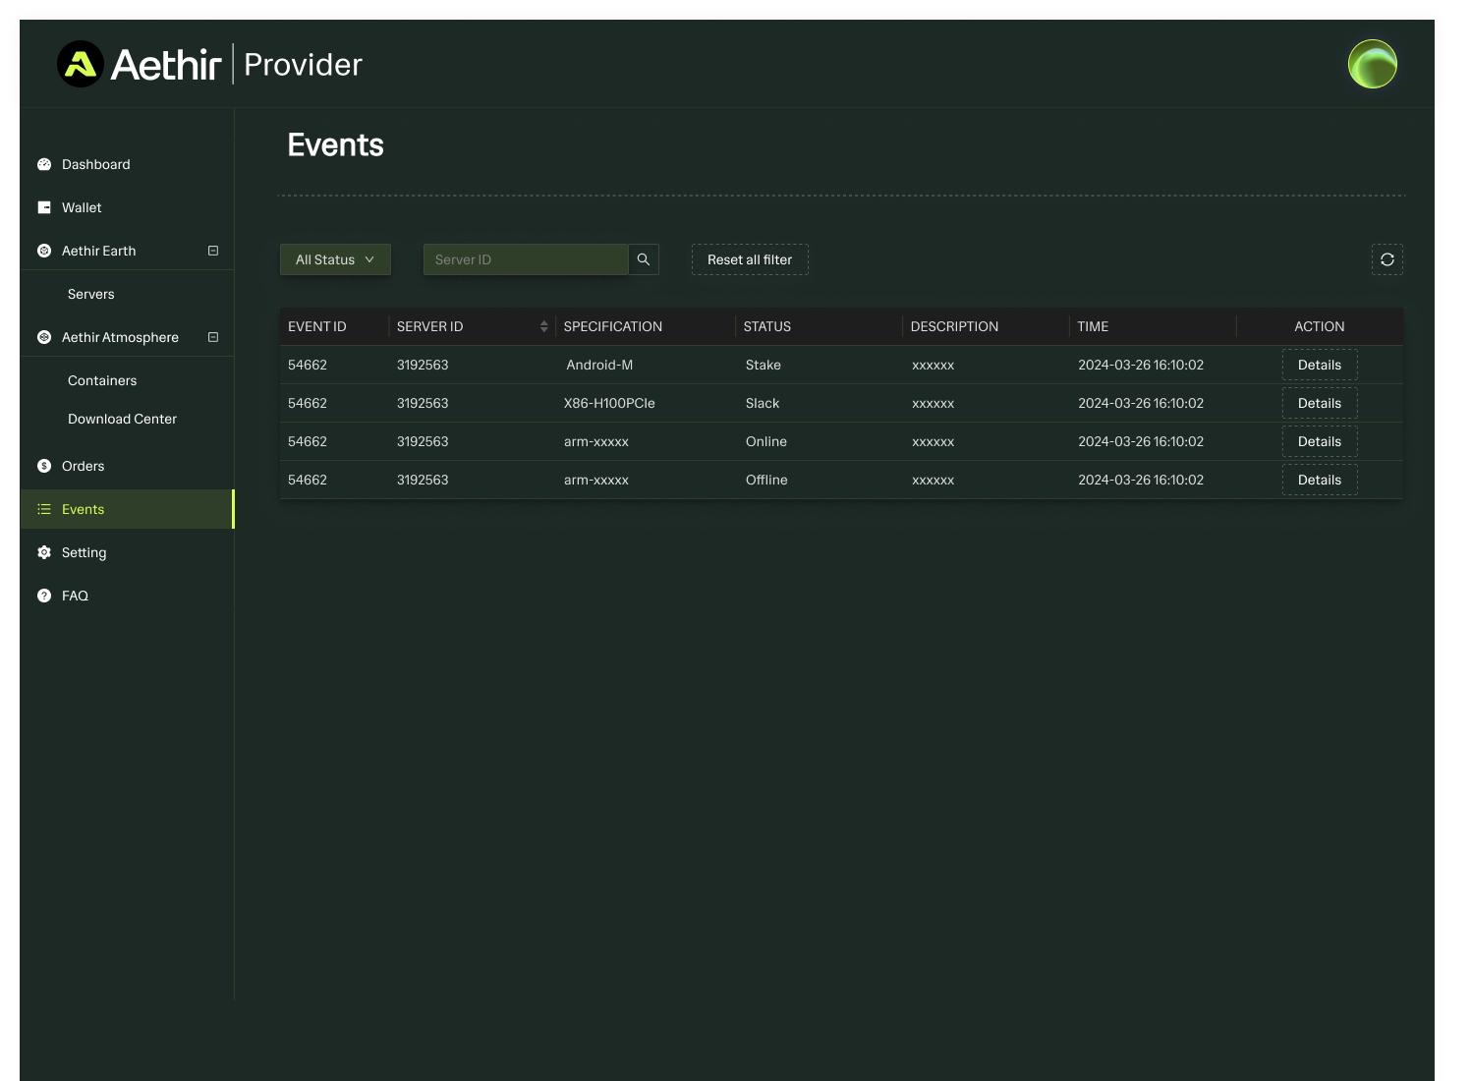Image resolution: width=1471 pixels, height=1081 pixels.
Task: Click the refresh icon above the table
Action: tap(1386, 259)
